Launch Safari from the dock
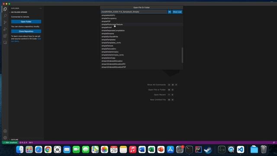 tap(39, 149)
